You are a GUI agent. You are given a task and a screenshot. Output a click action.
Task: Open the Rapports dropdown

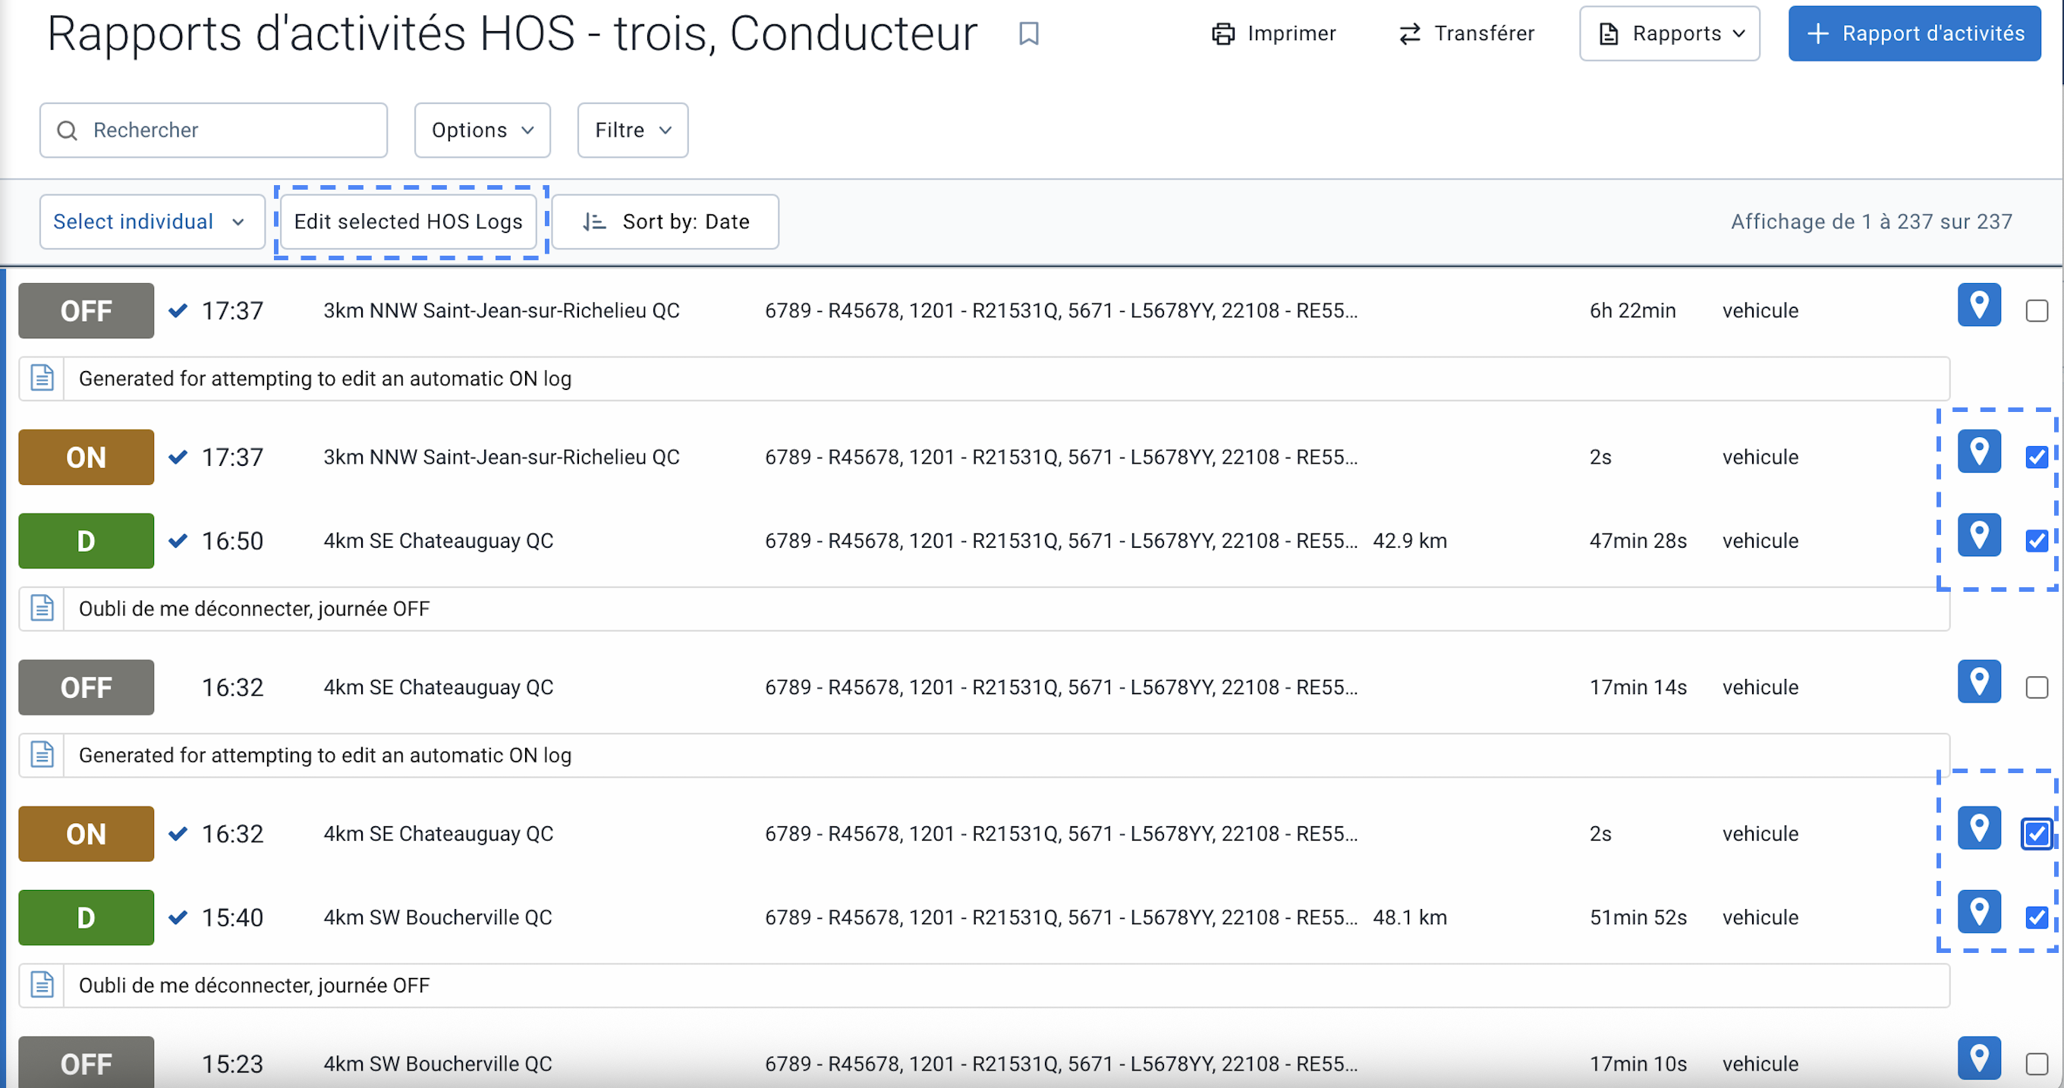pos(1669,33)
